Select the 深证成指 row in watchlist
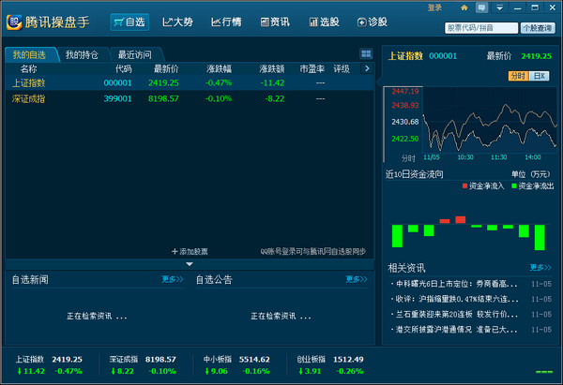Viewport: 563px width, 385px height. pyautogui.click(x=190, y=98)
